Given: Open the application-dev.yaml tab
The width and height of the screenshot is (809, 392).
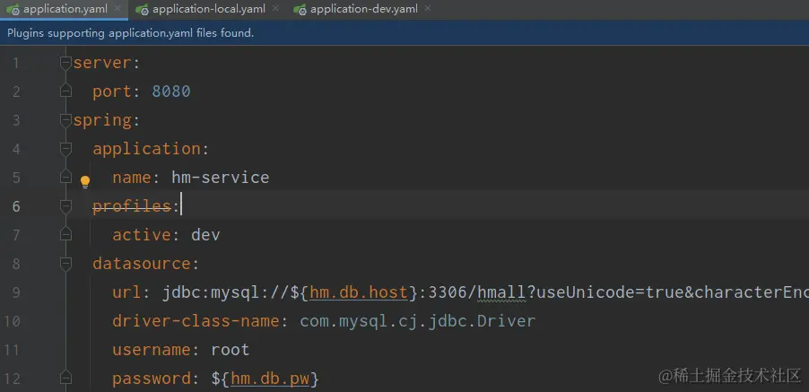Looking at the screenshot, I should [364, 9].
